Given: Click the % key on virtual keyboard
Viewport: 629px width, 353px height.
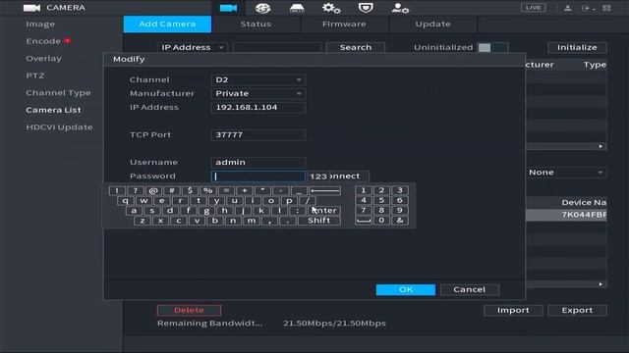Looking at the screenshot, I should coord(207,190).
